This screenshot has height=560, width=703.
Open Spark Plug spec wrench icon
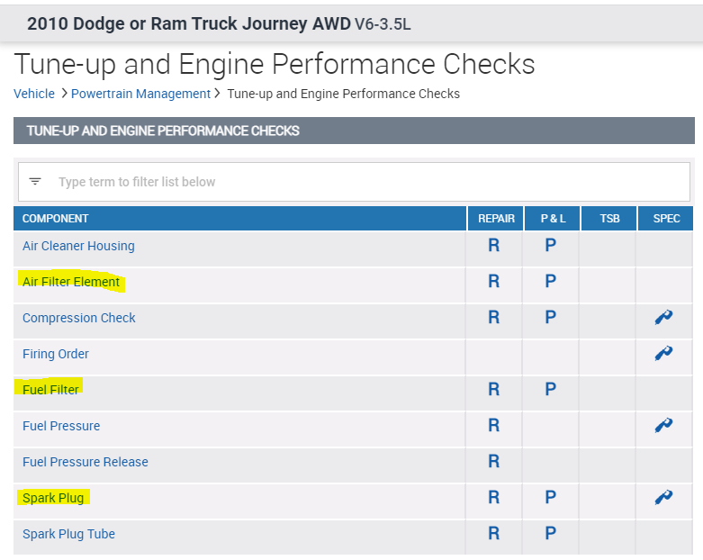click(x=664, y=498)
